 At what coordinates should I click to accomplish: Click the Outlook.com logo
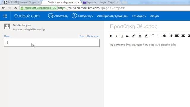tap(27, 16)
